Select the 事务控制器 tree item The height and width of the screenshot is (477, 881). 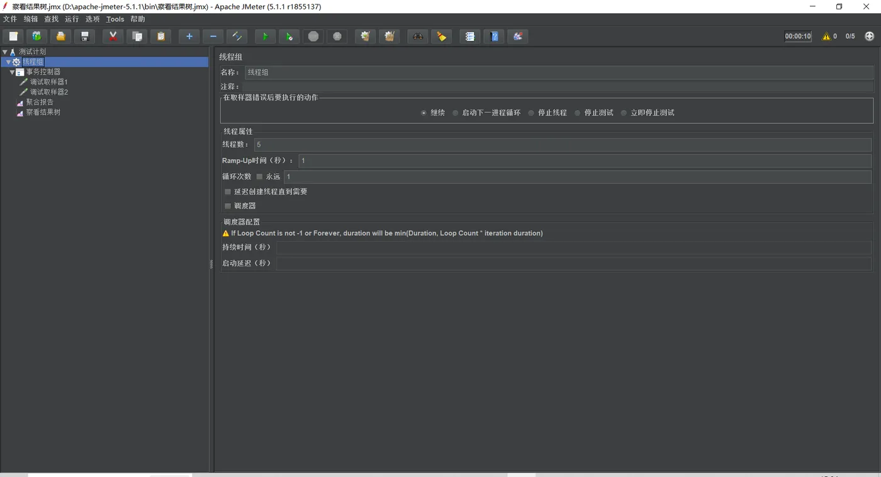(43, 72)
